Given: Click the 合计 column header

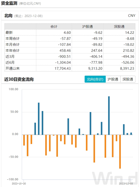Looking at the screenshot, I should (x=54, y=27).
